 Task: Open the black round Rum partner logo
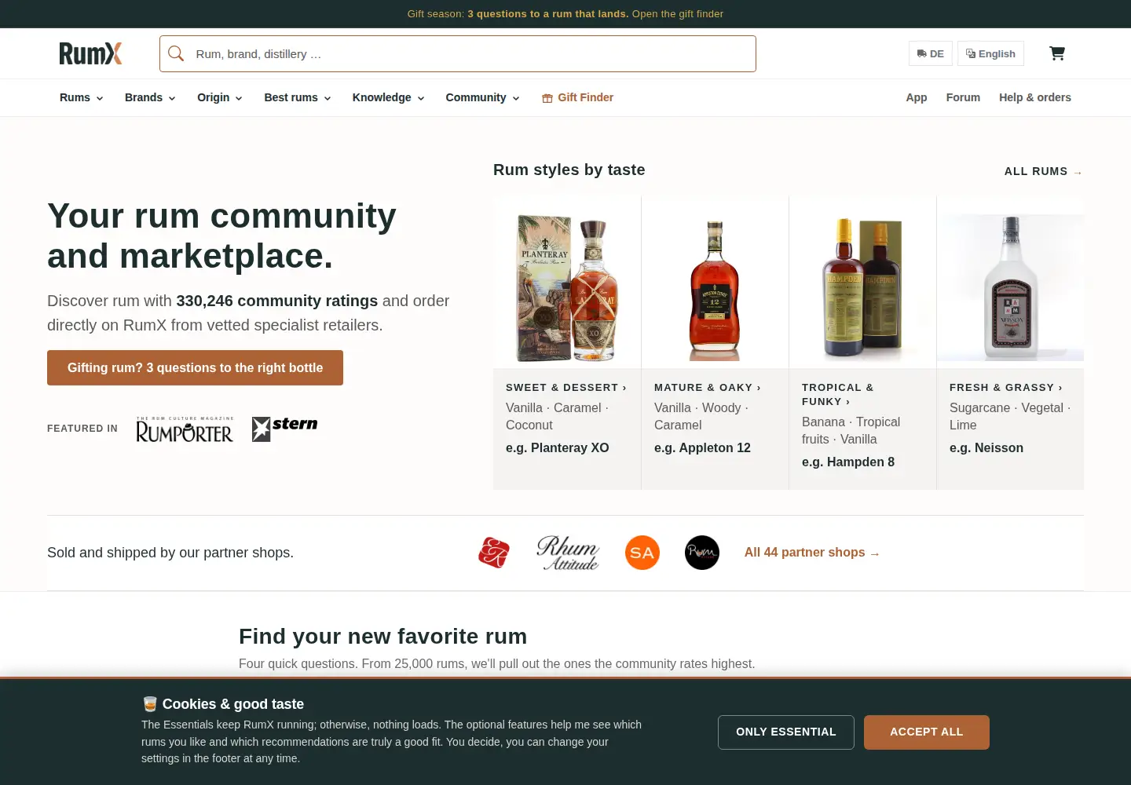coord(702,553)
